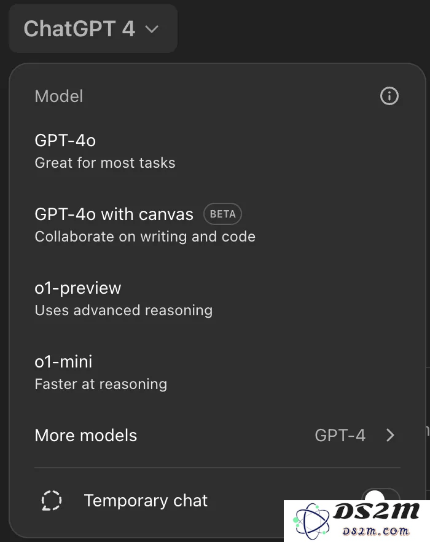Select the o1-preview model

[217, 298]
